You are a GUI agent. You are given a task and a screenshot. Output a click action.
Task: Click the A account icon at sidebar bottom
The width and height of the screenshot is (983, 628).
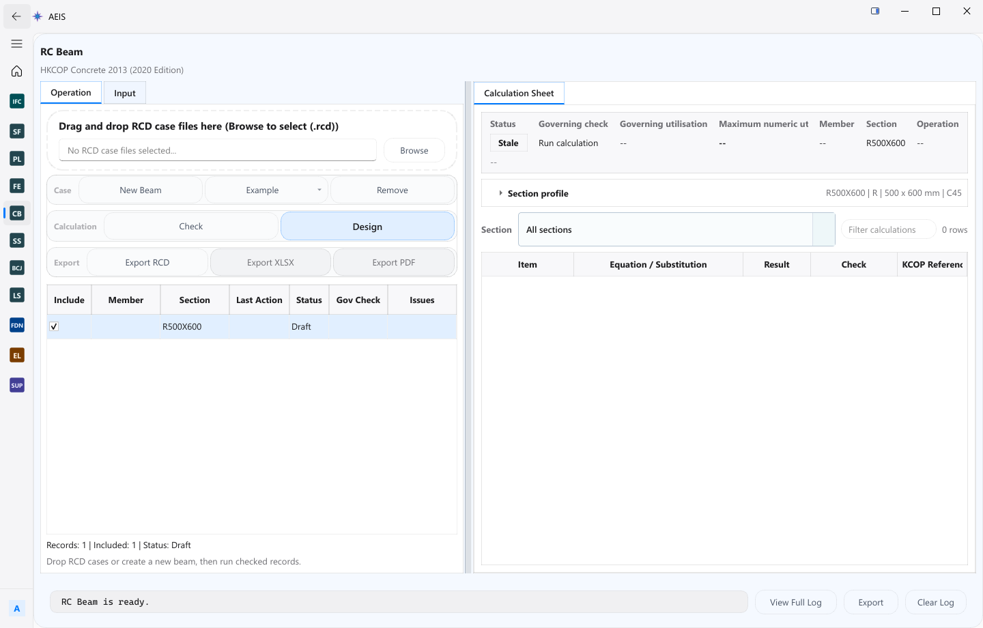click(17, 608)
